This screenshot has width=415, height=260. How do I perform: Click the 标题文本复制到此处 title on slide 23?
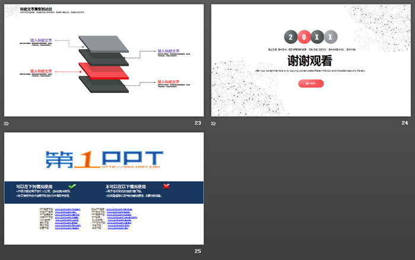(36, 9)
